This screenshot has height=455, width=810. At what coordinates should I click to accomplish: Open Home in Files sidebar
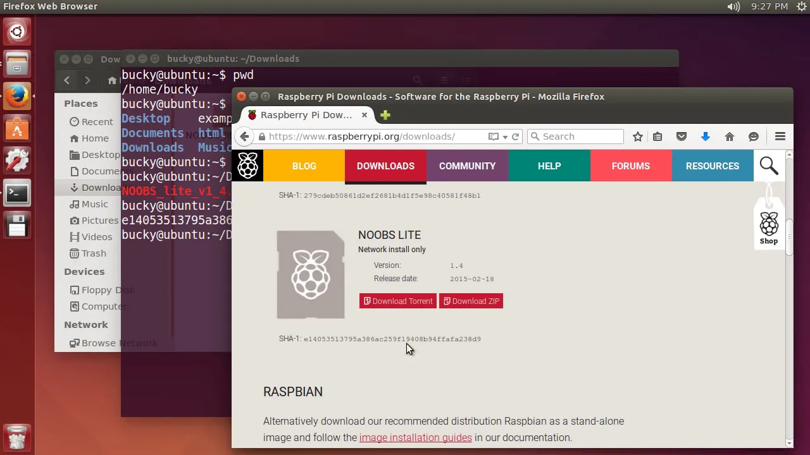(89, 138)
